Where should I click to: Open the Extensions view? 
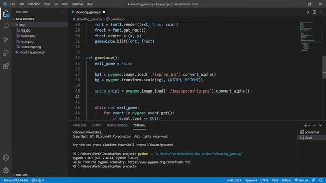click(x=6, y=66)
